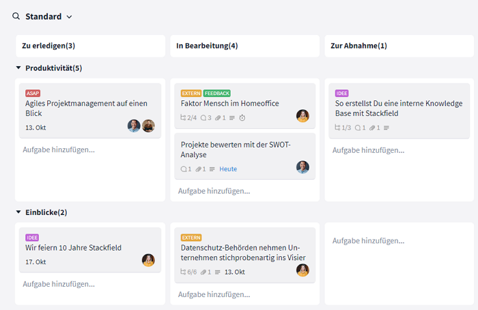Click assignee avatar on Faktor Mensch card
This screenshot has height=310, width=478.
click(303, 116)
